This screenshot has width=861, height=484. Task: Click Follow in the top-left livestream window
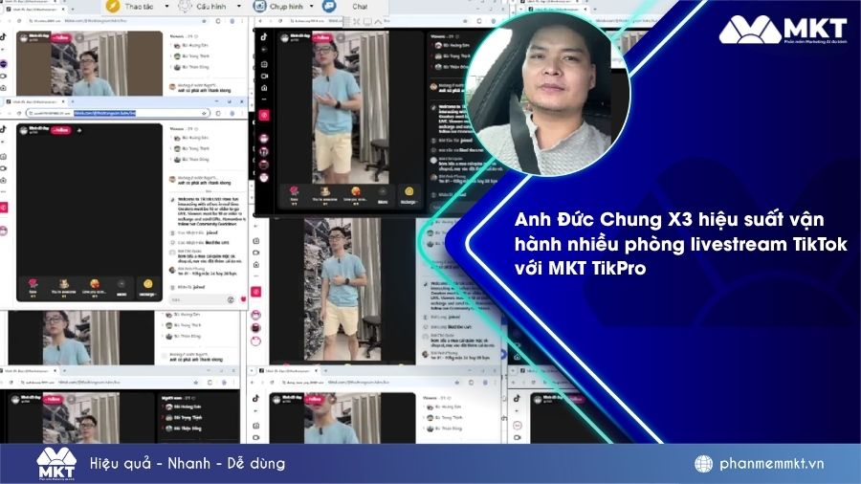[60, 37]
